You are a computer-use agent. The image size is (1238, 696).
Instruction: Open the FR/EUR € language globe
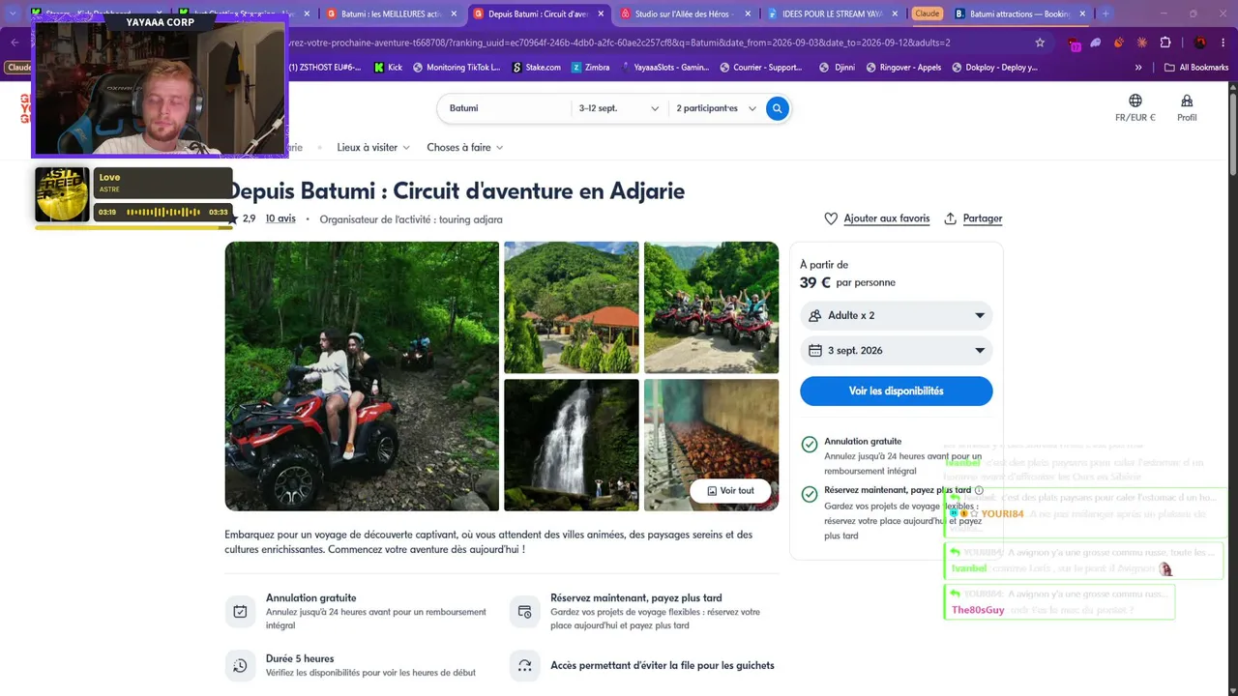point(1135,107)
